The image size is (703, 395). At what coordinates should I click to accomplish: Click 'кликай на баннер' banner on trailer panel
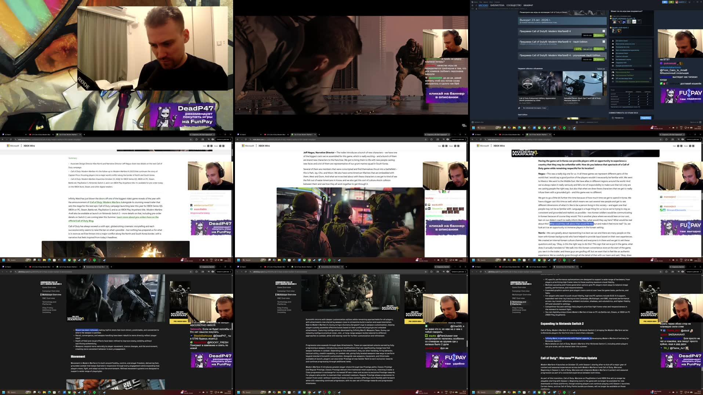(446, 95)
